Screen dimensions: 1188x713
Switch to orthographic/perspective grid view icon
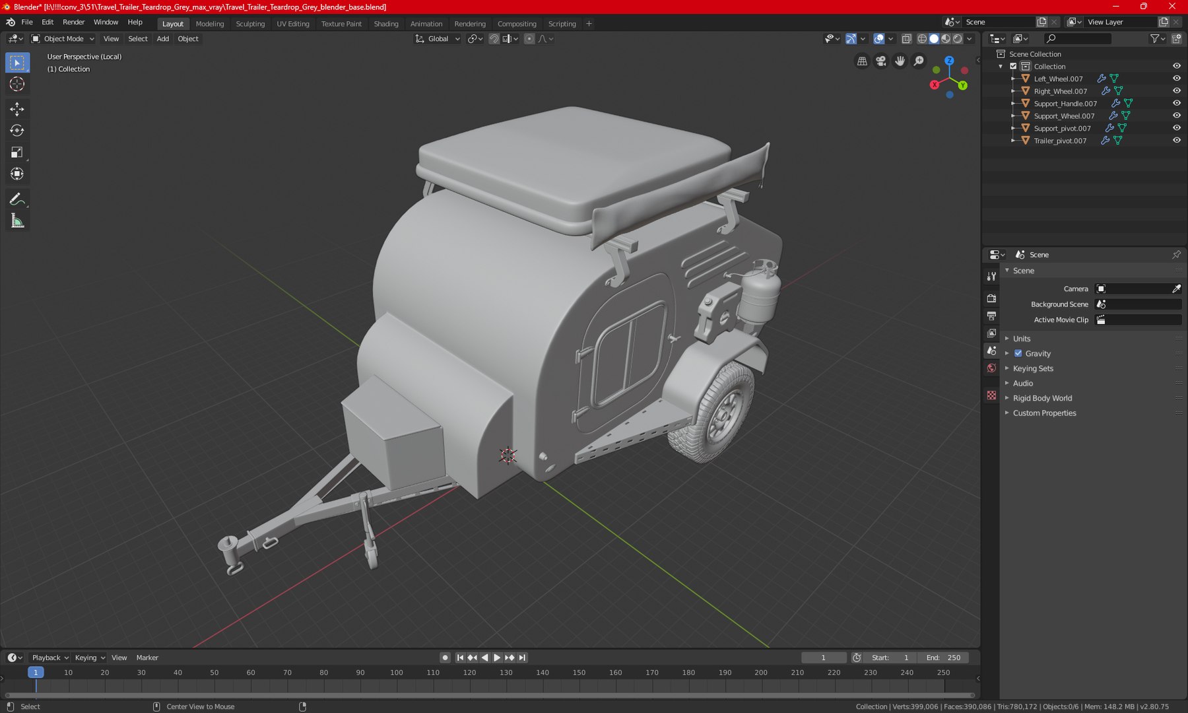(862, 61)
